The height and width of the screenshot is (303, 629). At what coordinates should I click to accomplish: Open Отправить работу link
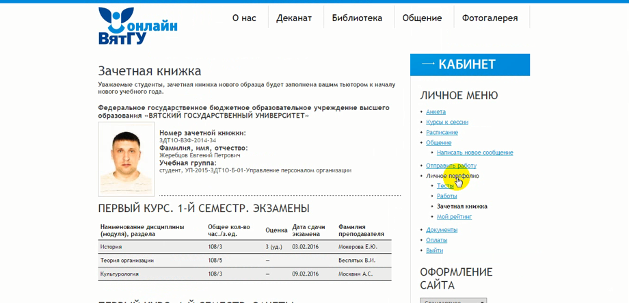tap(451, 166)
